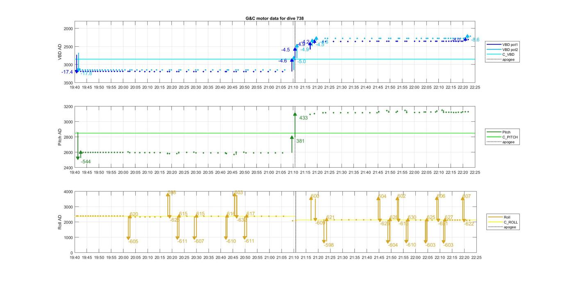Screen dimensions: 574x284
Task: Click the '1000' y-tick in the Roll plot
Action: (x=68, y=237)
